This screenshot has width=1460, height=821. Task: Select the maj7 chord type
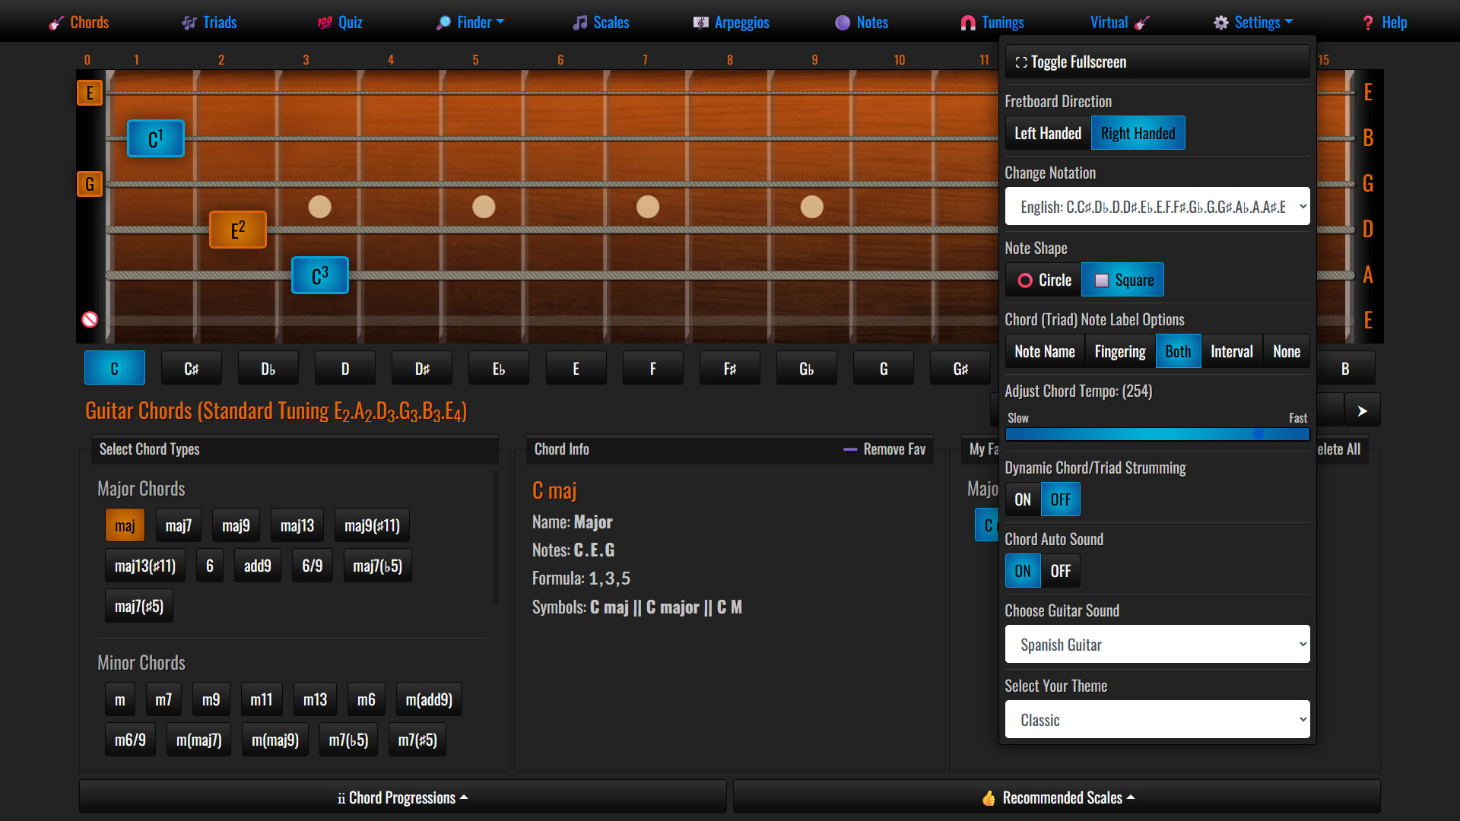178,525
